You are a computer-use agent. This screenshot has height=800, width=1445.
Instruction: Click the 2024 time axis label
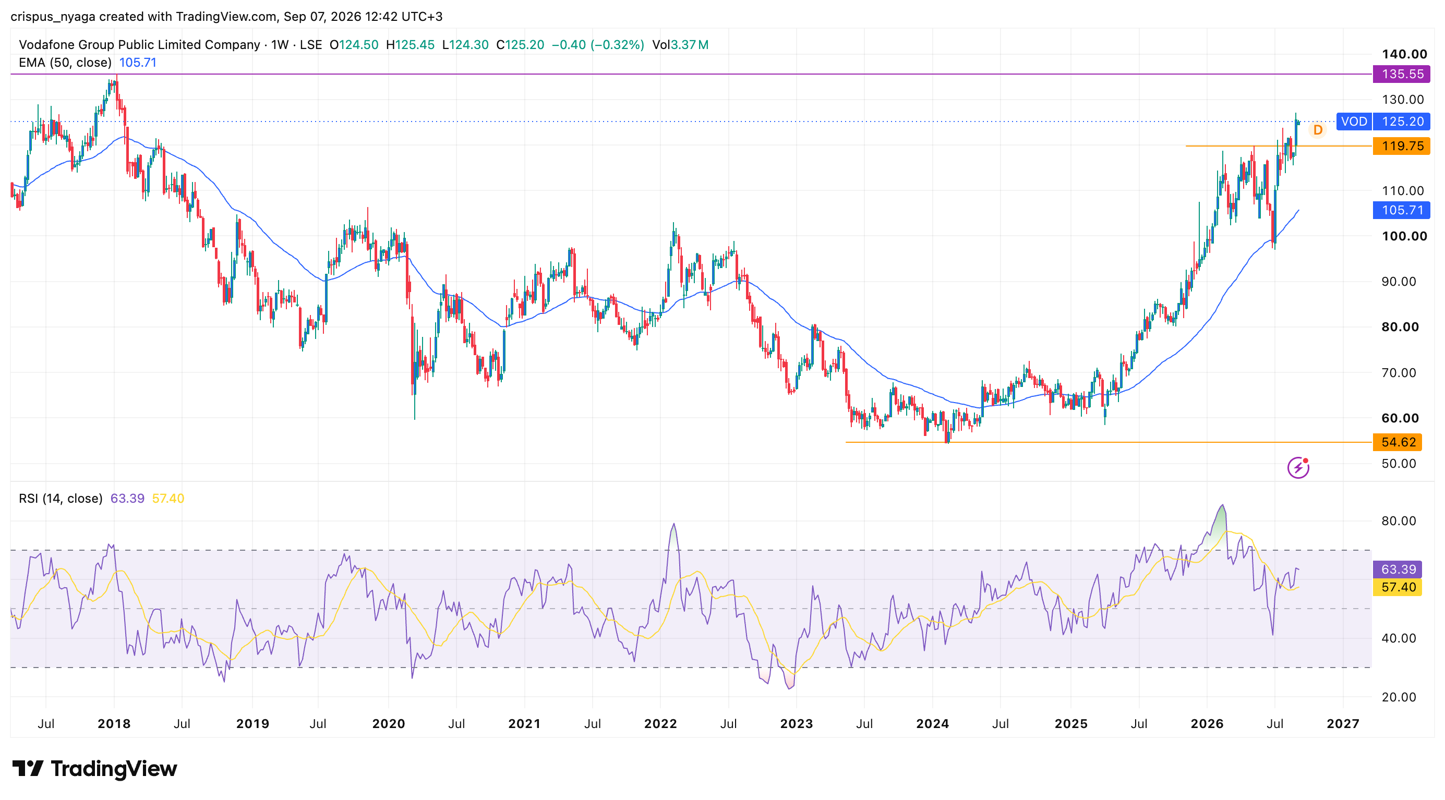933,724
